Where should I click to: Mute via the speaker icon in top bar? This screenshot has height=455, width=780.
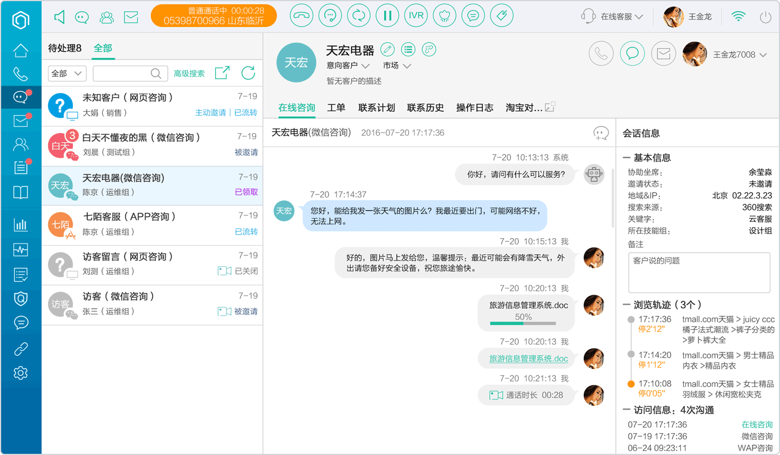point(59,17)
